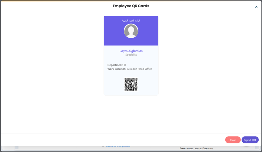Select the Specialist job title text

131,55
